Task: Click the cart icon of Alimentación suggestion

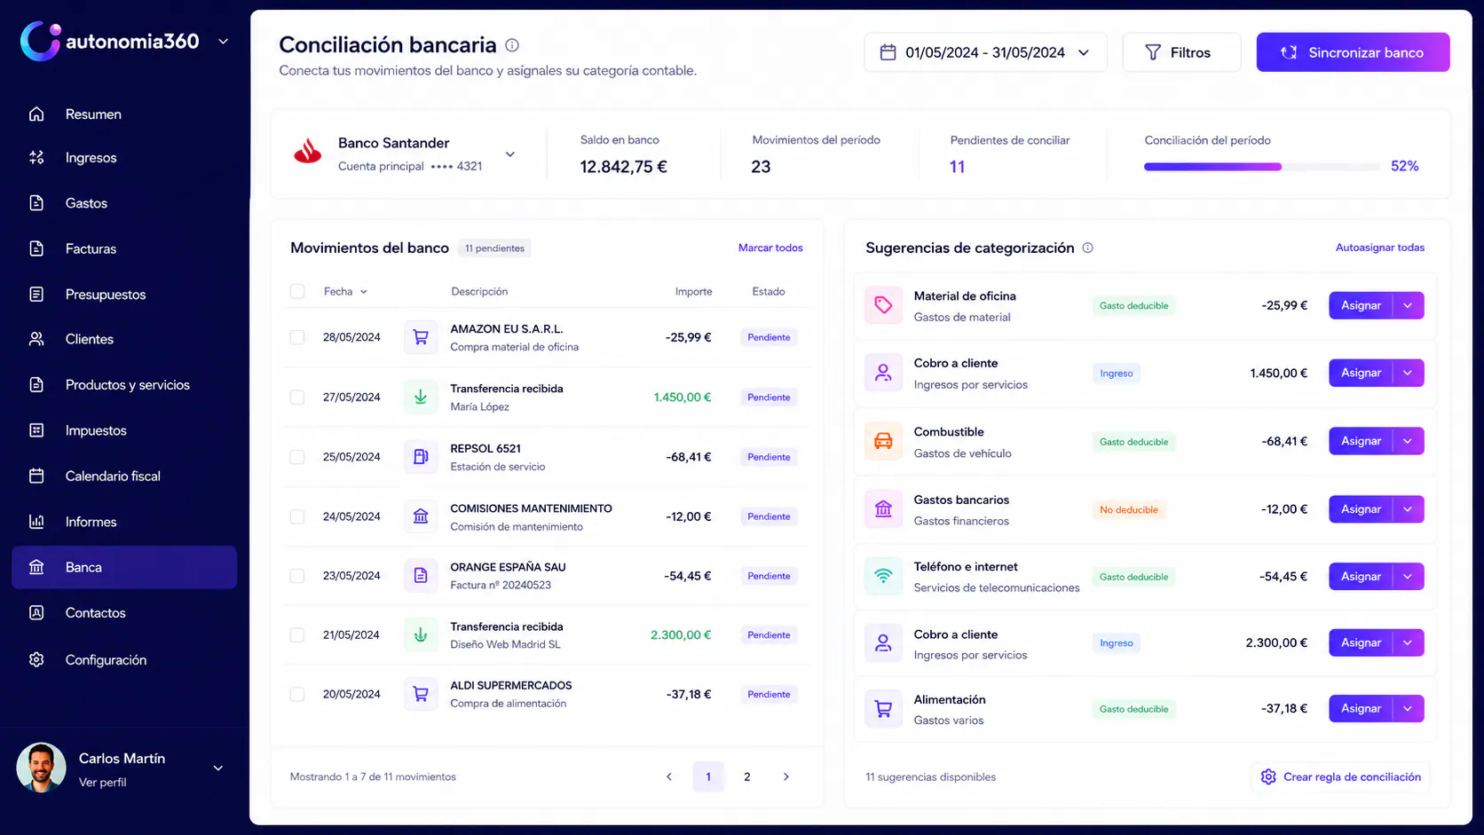Action: tap(883, 709)
